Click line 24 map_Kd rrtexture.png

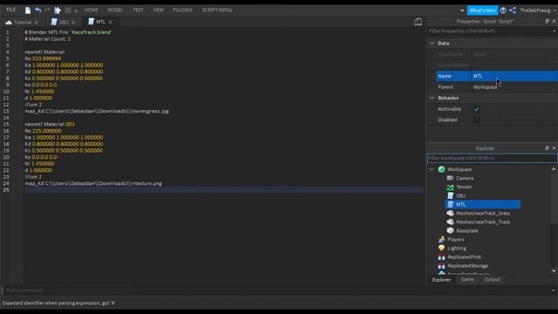pyautogui.click(x=93, y=184)
